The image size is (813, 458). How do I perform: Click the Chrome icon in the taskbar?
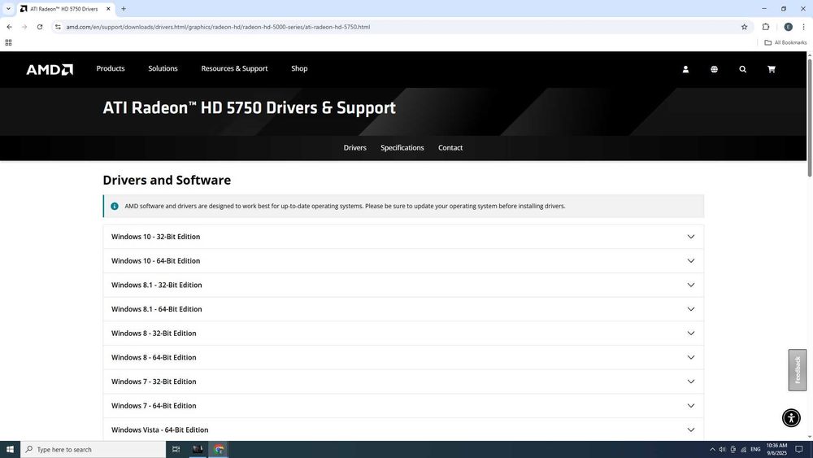pyautogui.click(x=219, y=449)
